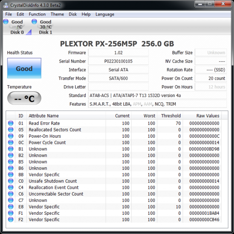Close the CrystalDiskInfo window
This screenshot has width=234, height=234.
click(223, 4)
